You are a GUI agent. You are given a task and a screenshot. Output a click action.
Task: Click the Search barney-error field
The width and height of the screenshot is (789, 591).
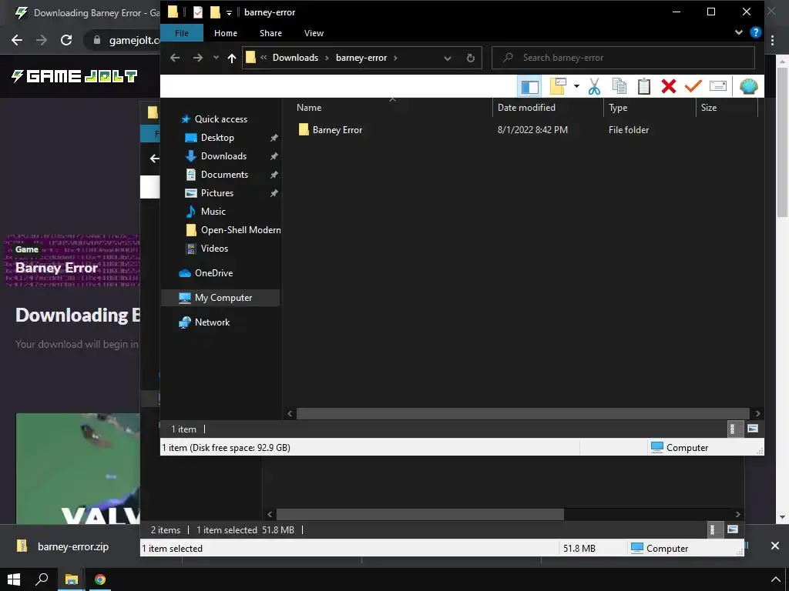[623, 58]
